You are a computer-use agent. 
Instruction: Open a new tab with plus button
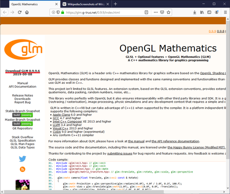(x=115, y=4)
